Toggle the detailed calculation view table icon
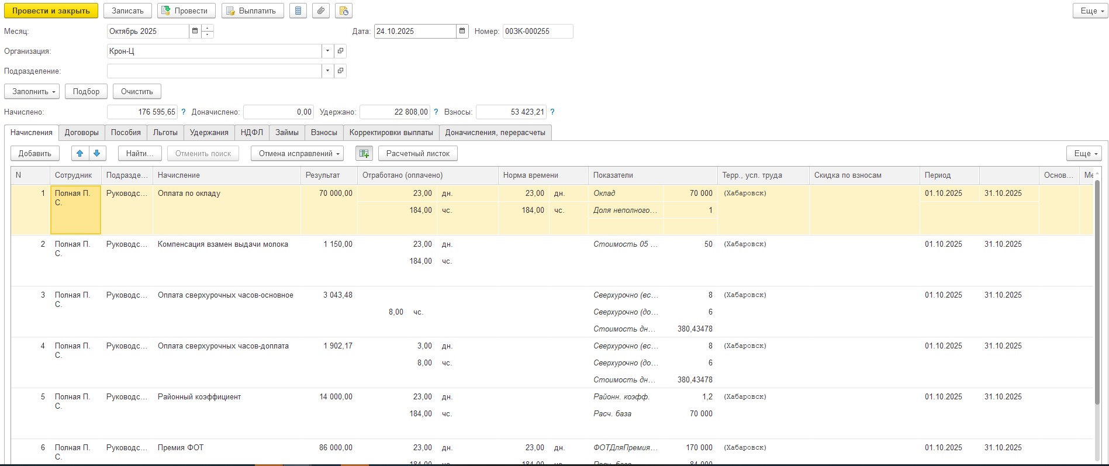Viewport: 1109px width, 466px height. pos(364,154)
